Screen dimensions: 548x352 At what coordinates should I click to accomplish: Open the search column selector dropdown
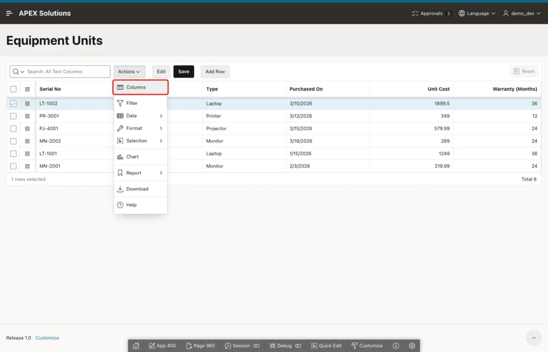tap(19, 72)
